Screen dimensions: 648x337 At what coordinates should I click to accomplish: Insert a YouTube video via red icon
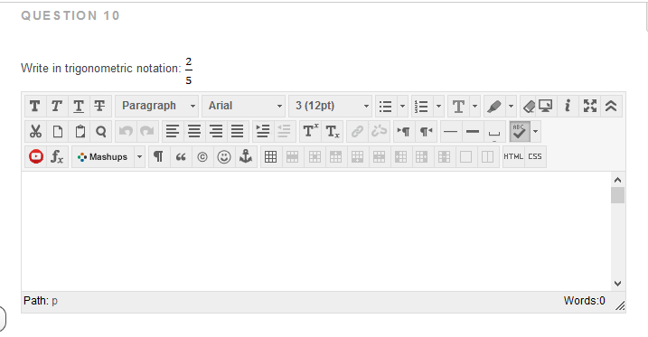pyautogui.click(x=36, y=157)
